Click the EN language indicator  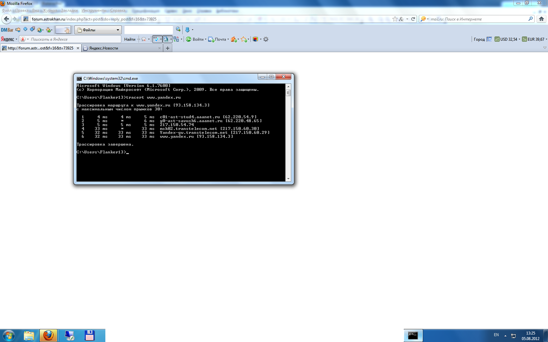pyautogui.click(x=496, y=335)
